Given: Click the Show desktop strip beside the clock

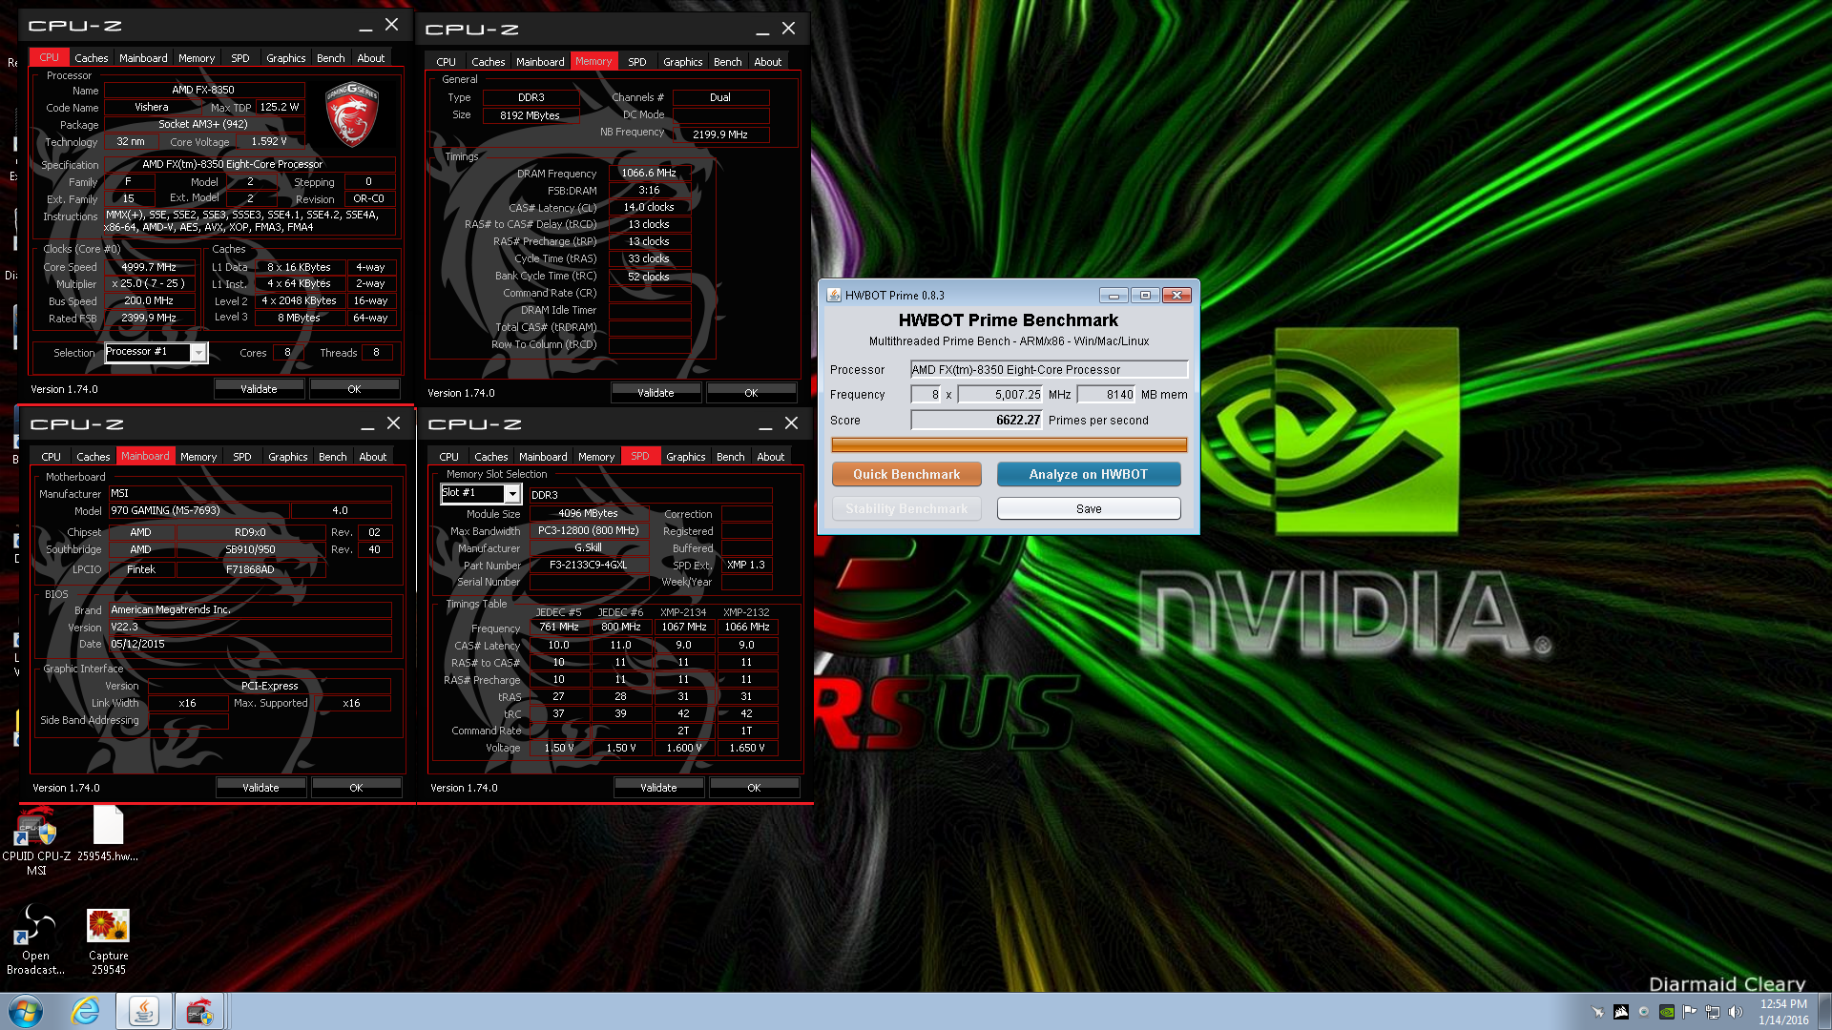Looking at the screenshot, I should (x=1824, y=1011).
